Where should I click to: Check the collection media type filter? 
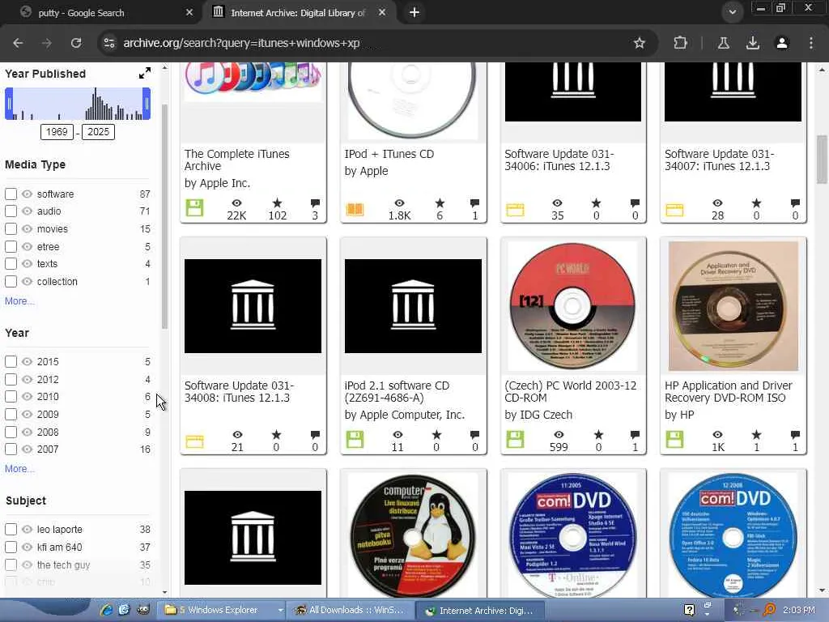click(11, 281)
